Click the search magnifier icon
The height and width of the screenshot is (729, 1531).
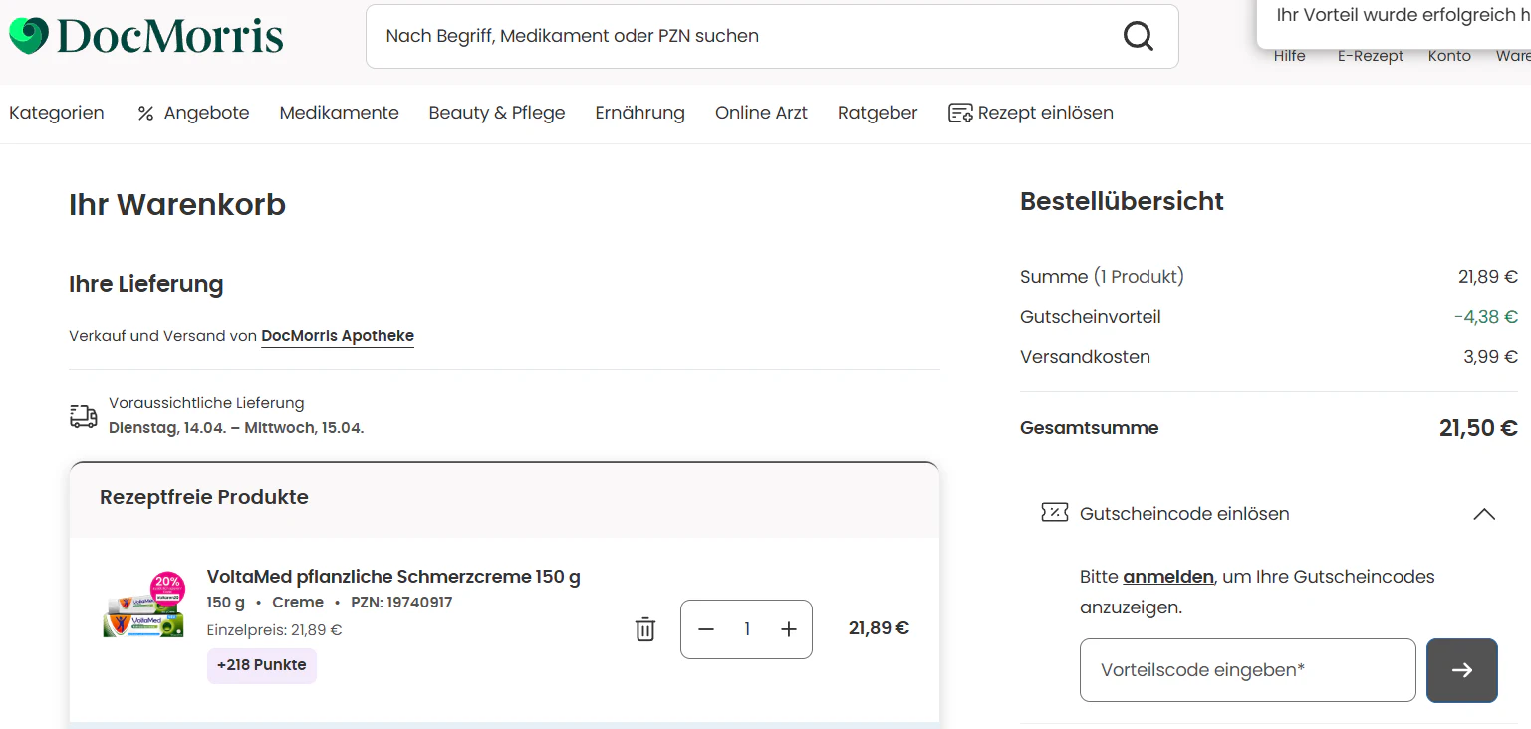point(1138,36)
